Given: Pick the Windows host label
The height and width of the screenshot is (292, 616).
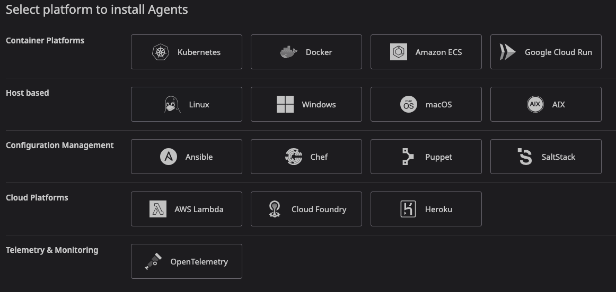Looking at the screenshot, I should point(319,105).
